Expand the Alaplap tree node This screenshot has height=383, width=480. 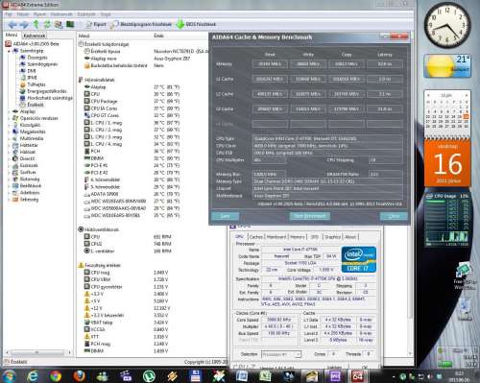9,111
